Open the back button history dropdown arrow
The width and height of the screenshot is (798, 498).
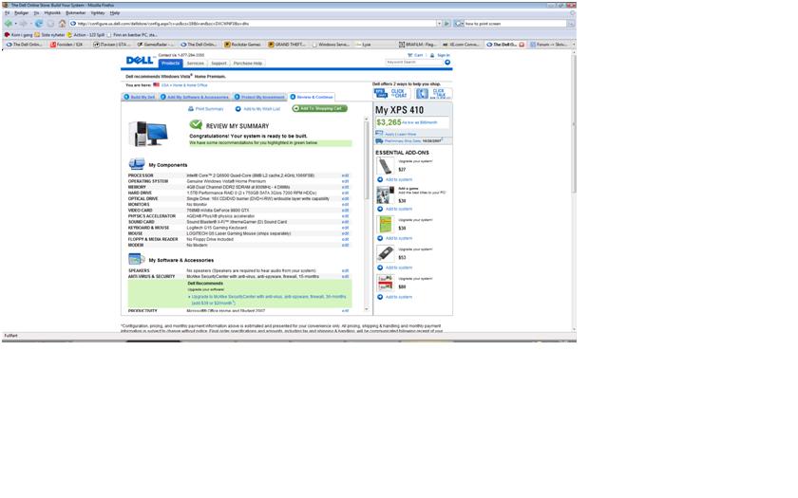point(15,24)
